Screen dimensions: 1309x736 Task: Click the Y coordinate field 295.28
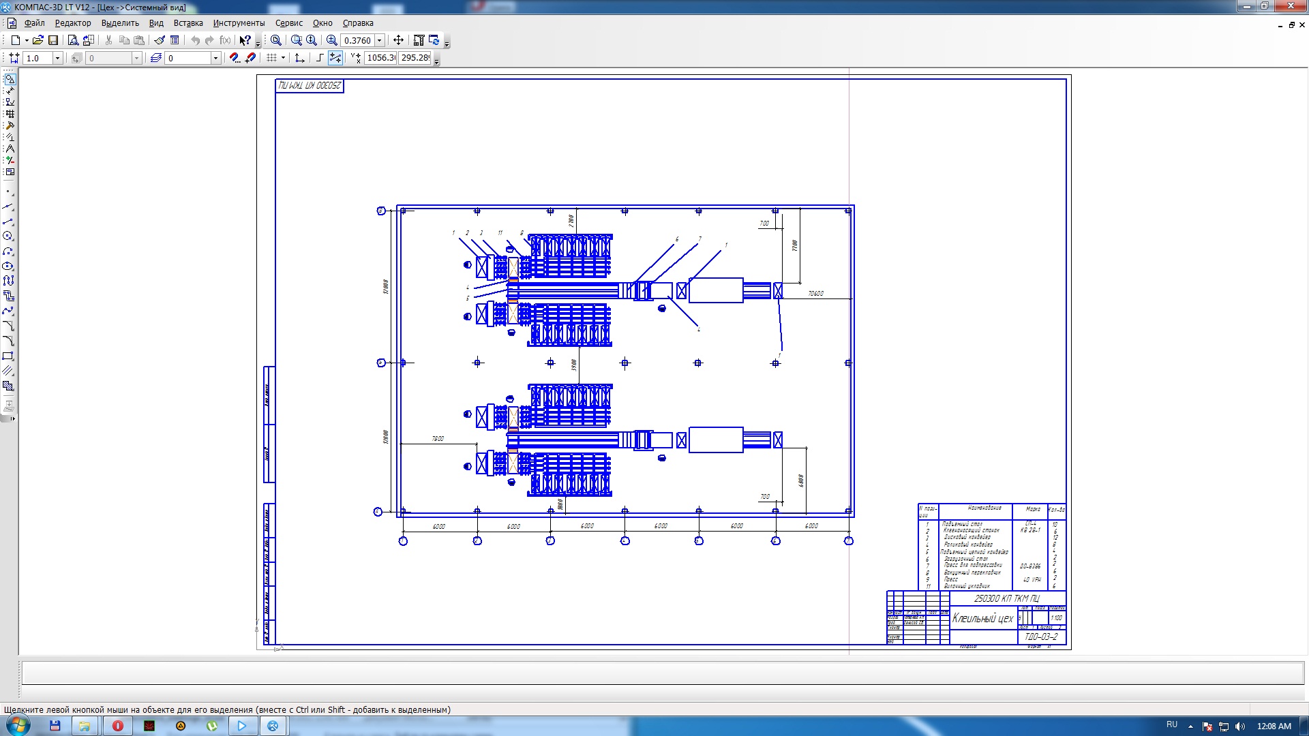(x=415, y=58)
